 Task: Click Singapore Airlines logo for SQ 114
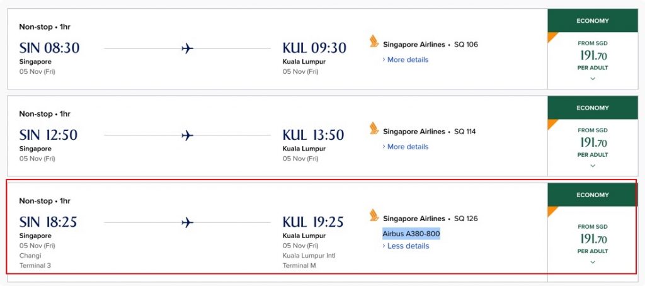(x=374, y=129)
